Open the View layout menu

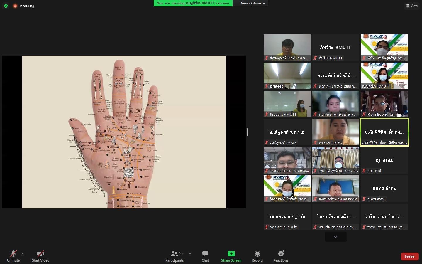click(412, 6)
